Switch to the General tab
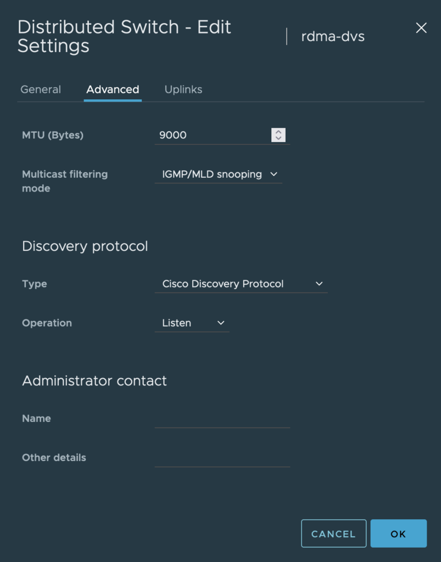Image resolution: width=441 pixels, height=562 pixels. click(x=41, y=89)
